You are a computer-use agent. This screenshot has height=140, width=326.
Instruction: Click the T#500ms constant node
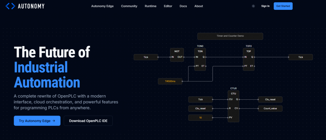(x=170, y=81)
